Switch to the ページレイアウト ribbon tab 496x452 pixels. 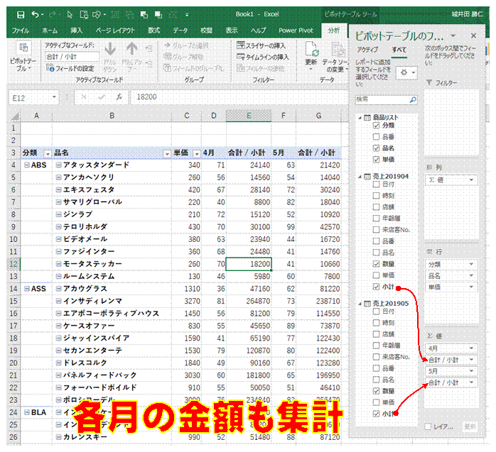115,31
